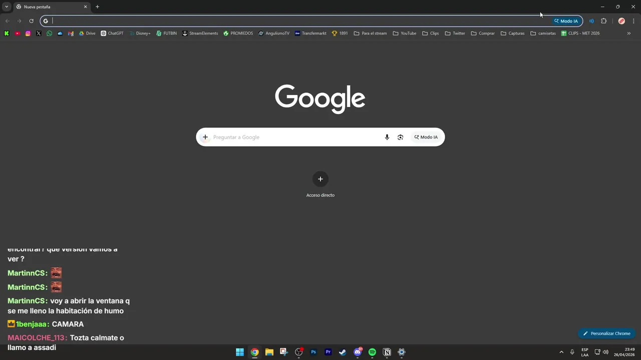Open the AngulismoTV bookmark
This screenshot has width=641, height=360.
273,33
